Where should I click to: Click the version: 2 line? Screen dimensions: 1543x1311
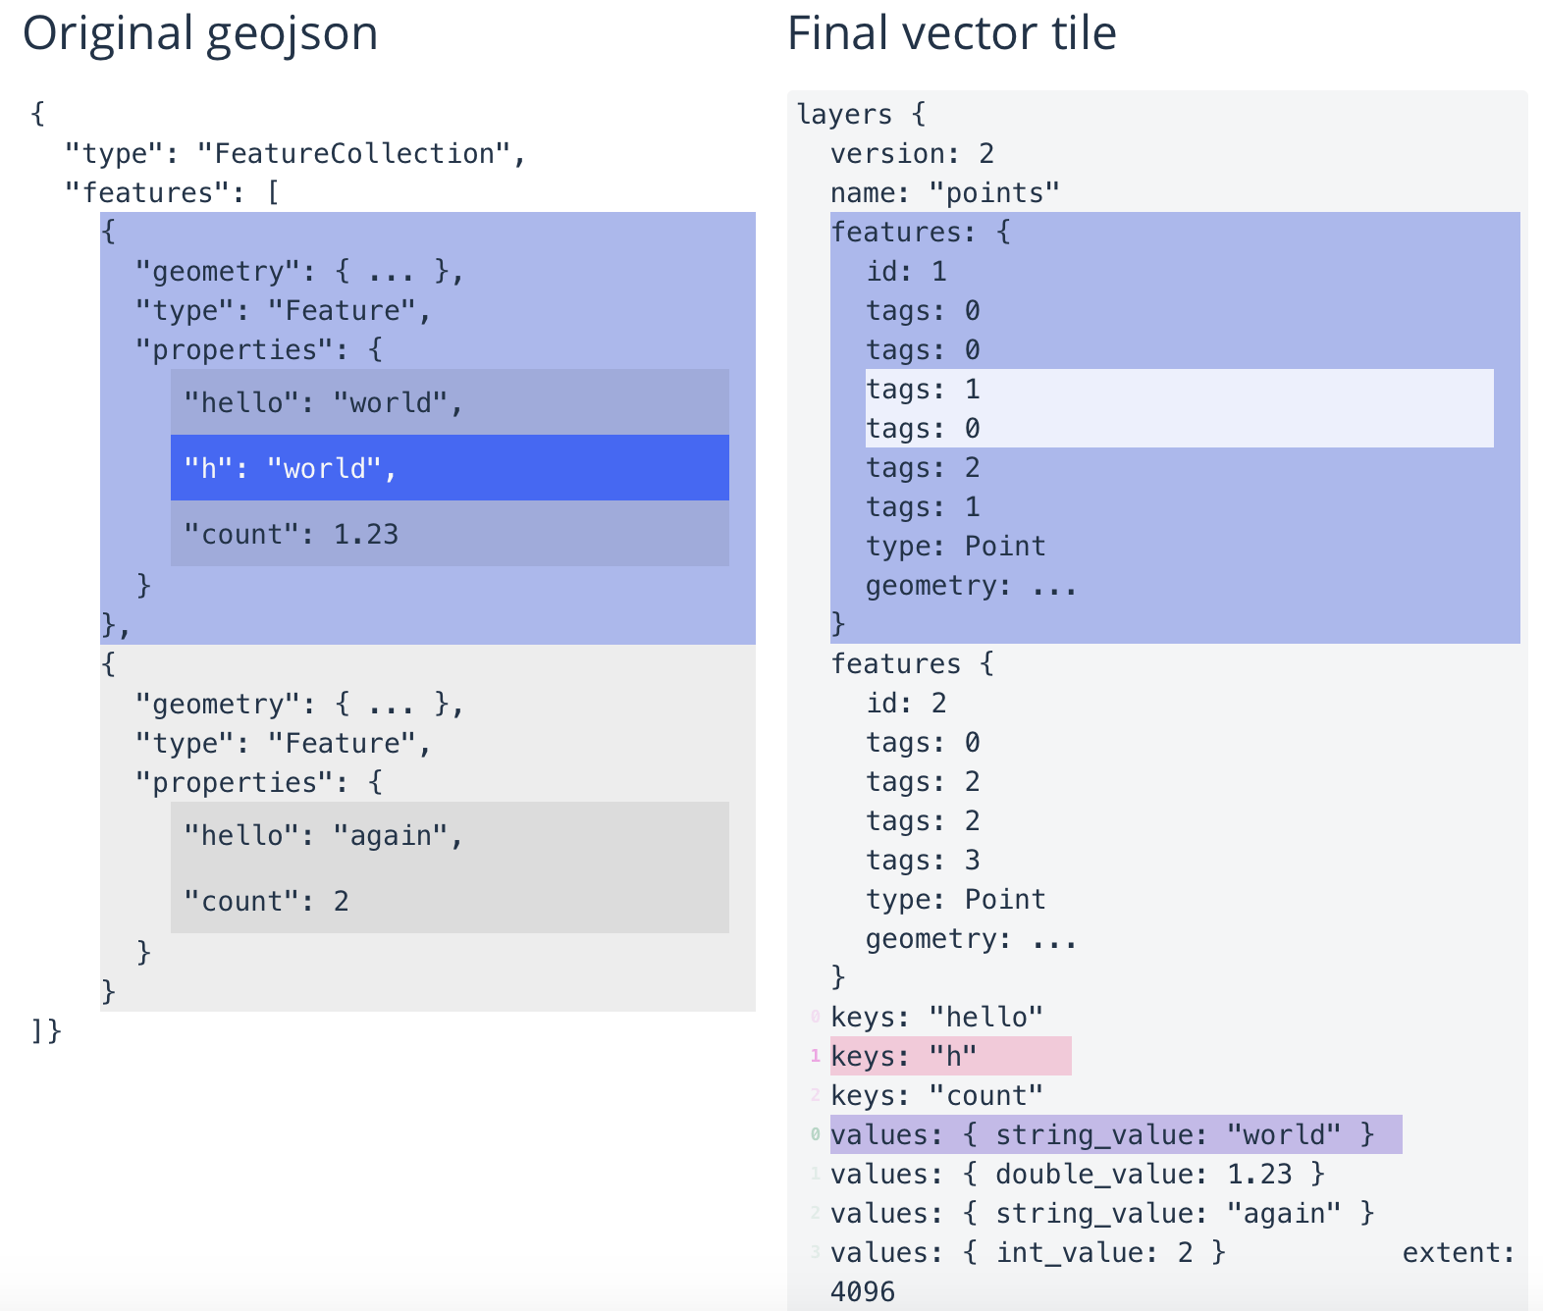tap(912, 153)
